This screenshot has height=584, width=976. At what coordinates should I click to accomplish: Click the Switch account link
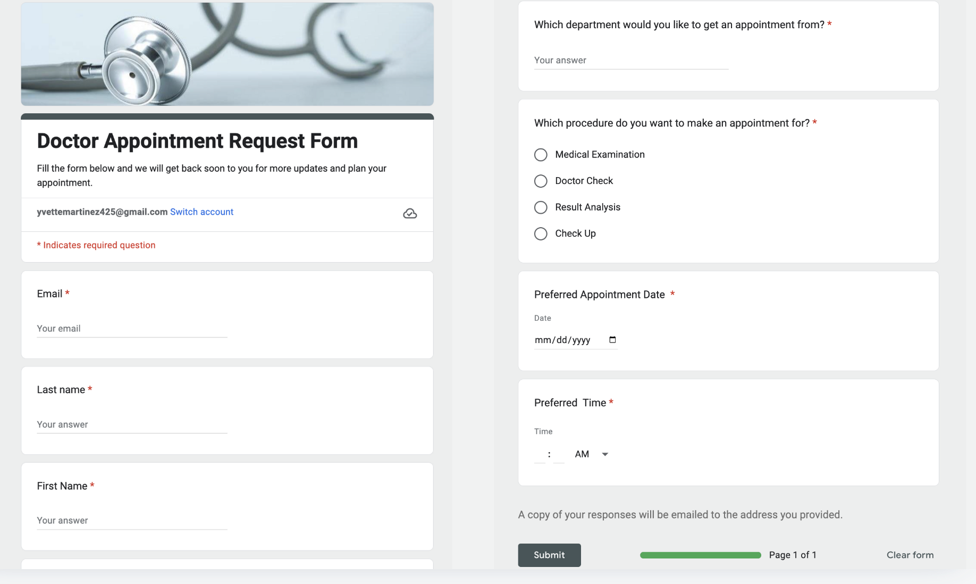pos(201,212)
